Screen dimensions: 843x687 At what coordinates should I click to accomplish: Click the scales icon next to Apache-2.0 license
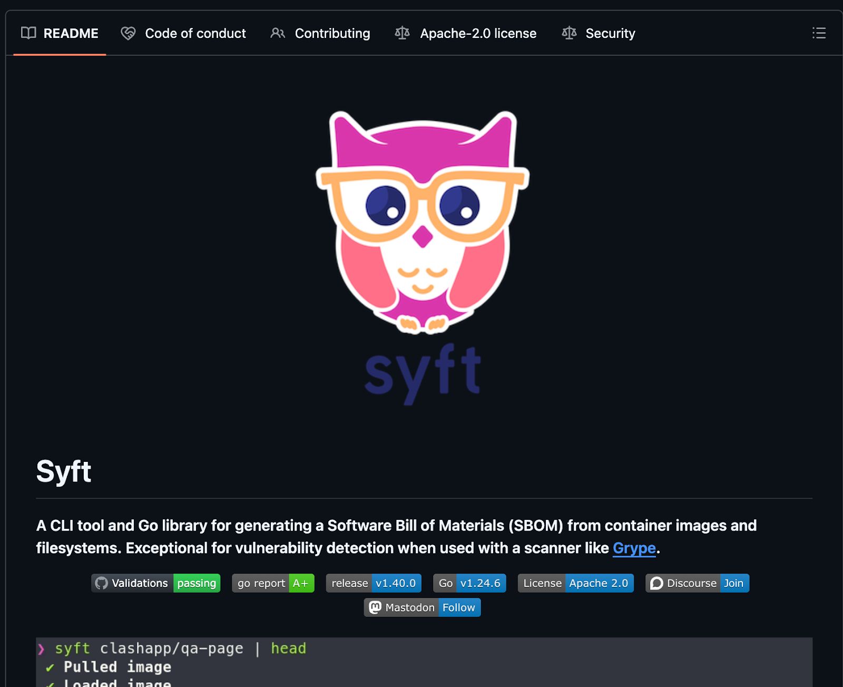pos(402,33)
